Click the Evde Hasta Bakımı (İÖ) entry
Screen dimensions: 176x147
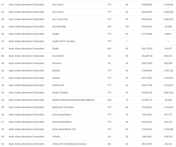(64, 129)
